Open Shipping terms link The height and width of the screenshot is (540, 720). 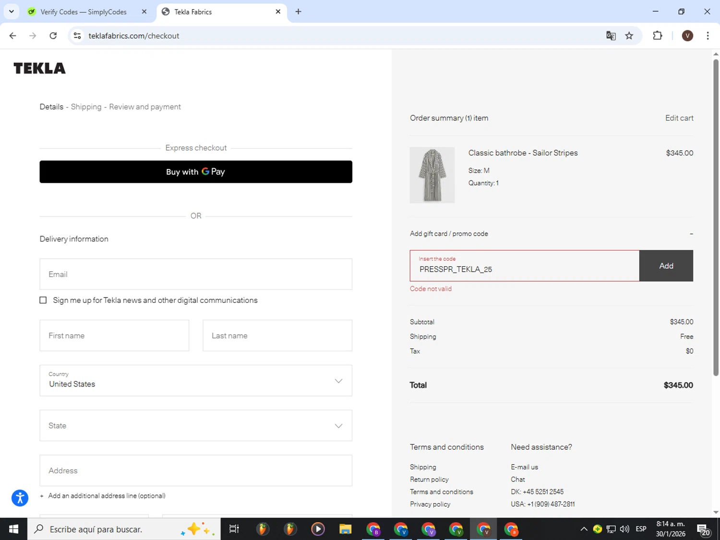[x=423, y=467]
